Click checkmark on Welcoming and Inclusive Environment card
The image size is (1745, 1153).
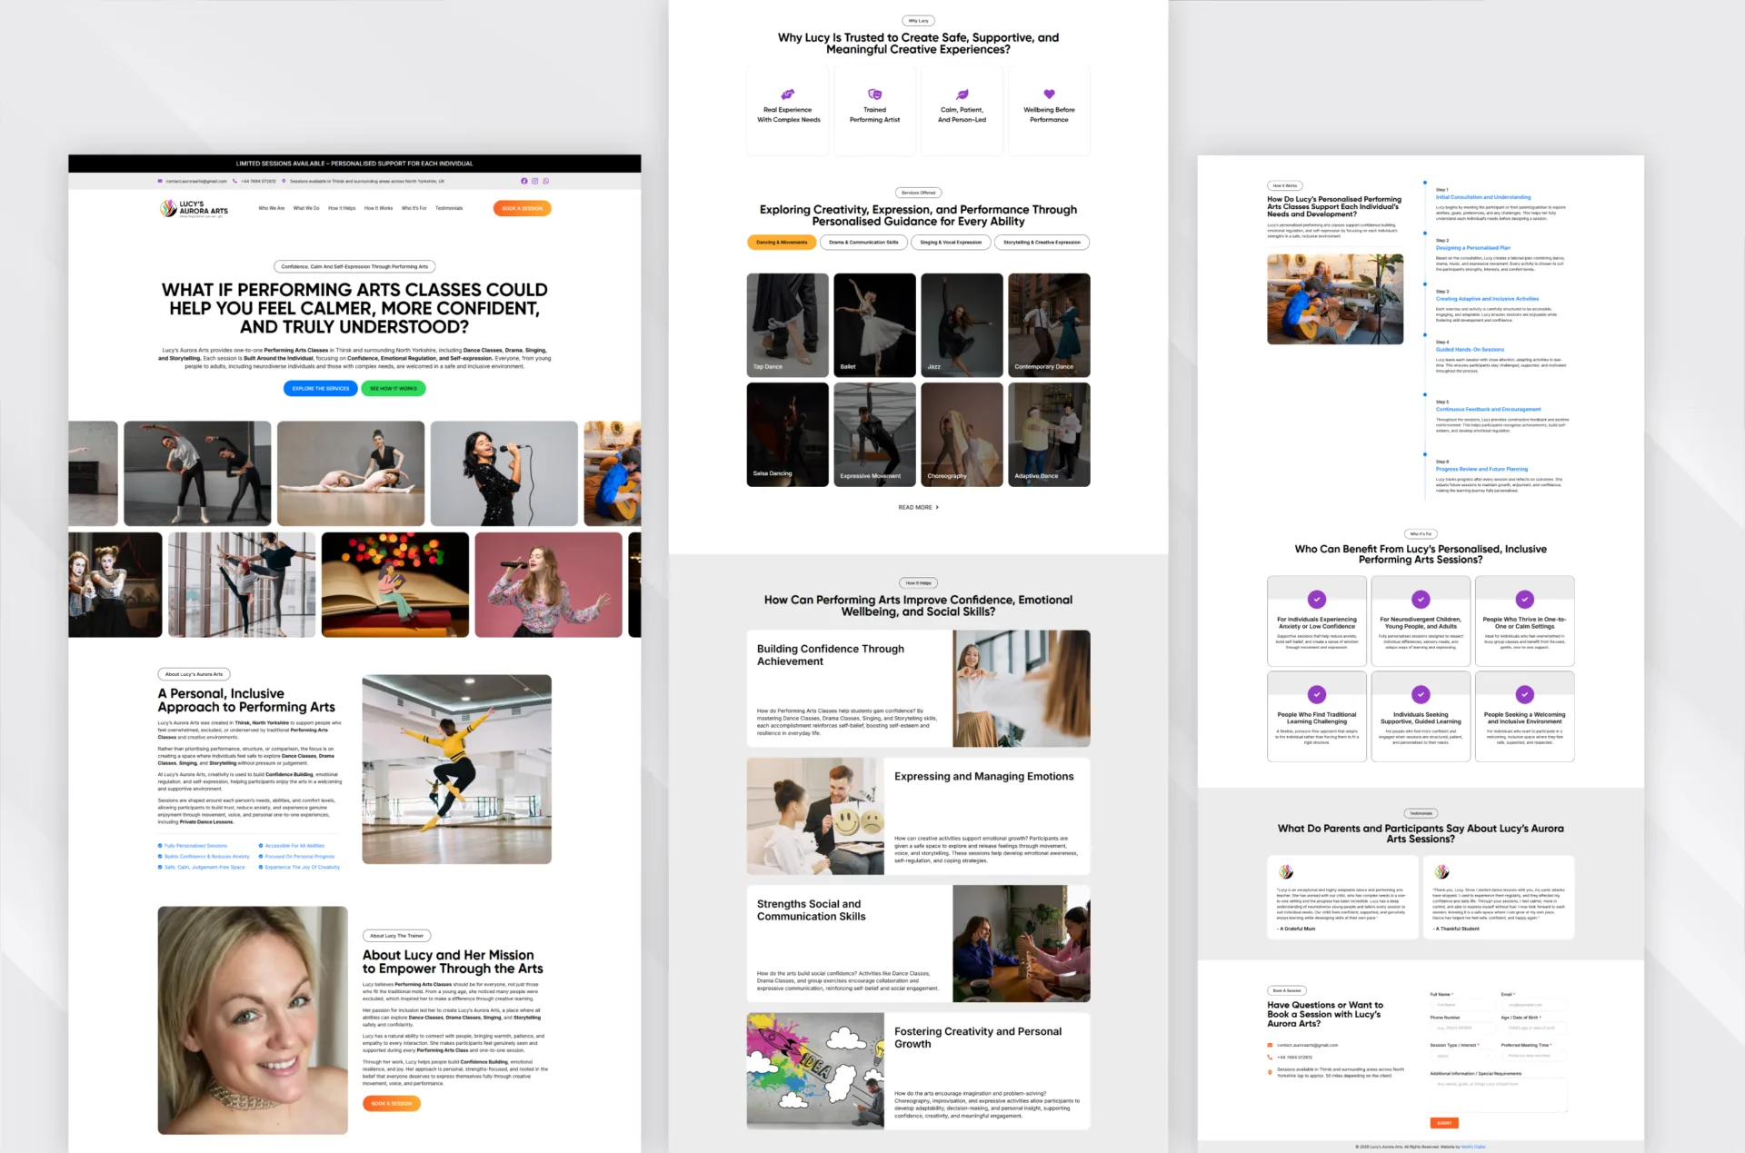click(1524, 694)
